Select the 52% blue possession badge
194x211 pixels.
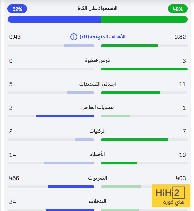[x=17, y=9]
